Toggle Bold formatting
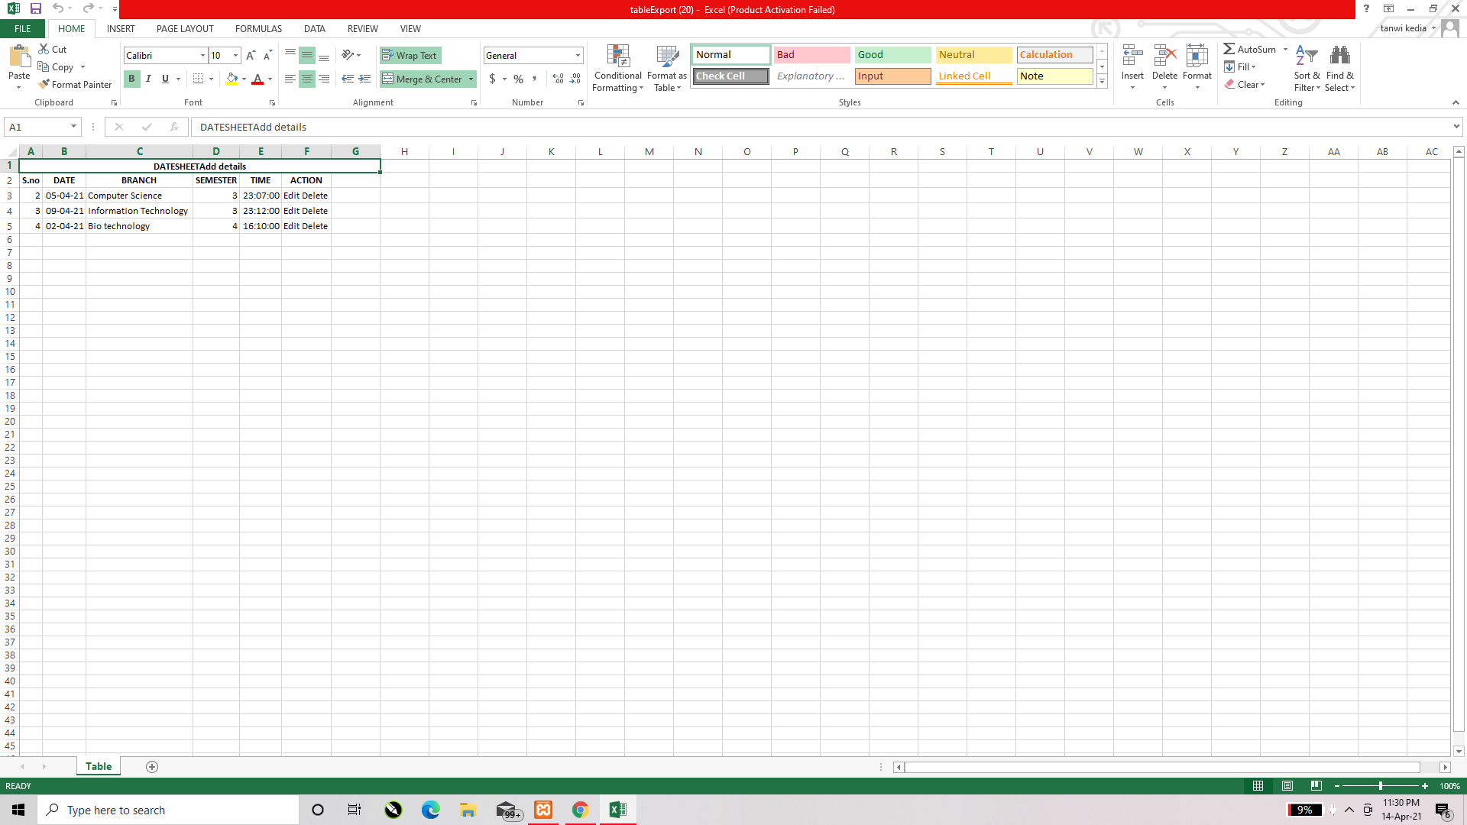 131,79
